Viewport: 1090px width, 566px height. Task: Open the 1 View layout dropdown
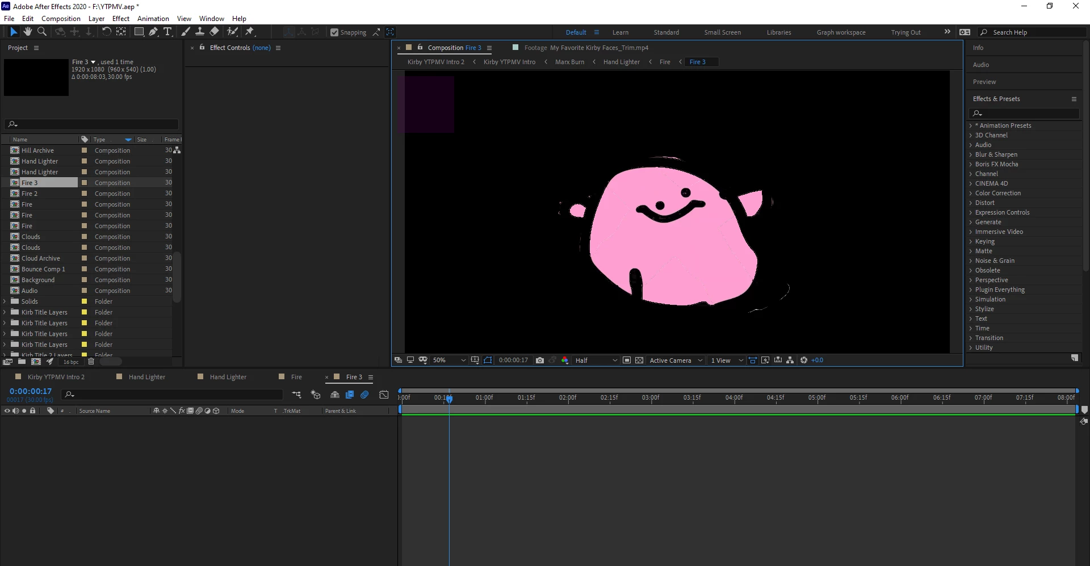[x=727, y=360]
